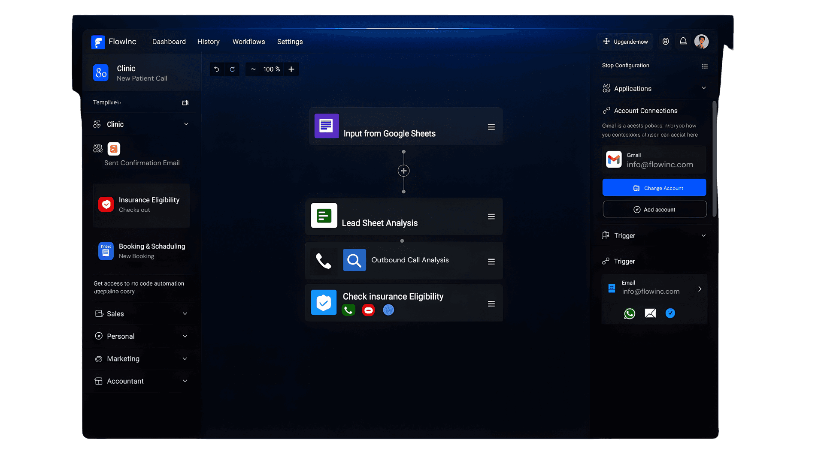Image resolution: width=824 pixels, height=463 pixels.
Task: Click the mail envelope icon in Trigger panel
Action: (x=650, y=314)
